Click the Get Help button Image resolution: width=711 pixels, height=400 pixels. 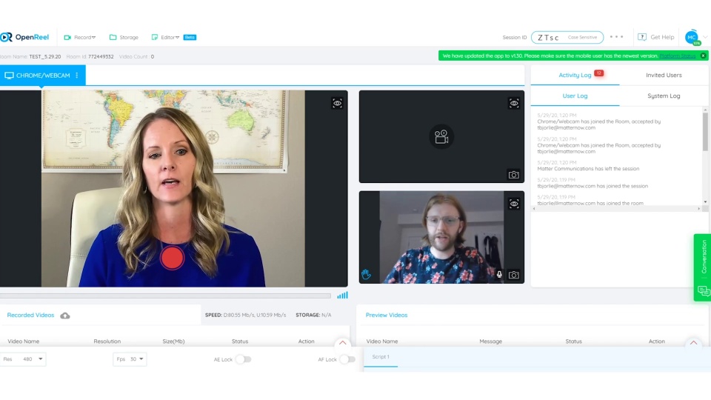tap(655, 37)
